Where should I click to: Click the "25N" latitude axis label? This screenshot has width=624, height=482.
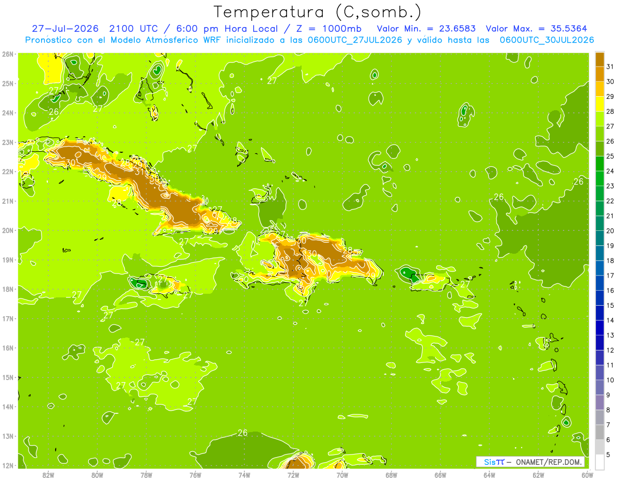pyautogui.click(x=8, y=84)
